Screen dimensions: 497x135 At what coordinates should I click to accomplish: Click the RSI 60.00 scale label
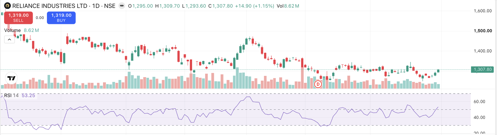[x=479, y=102]
